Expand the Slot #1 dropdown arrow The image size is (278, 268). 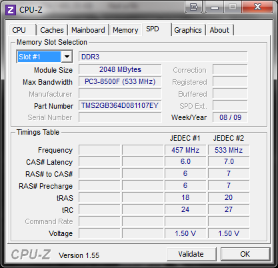tap(67, 57)
